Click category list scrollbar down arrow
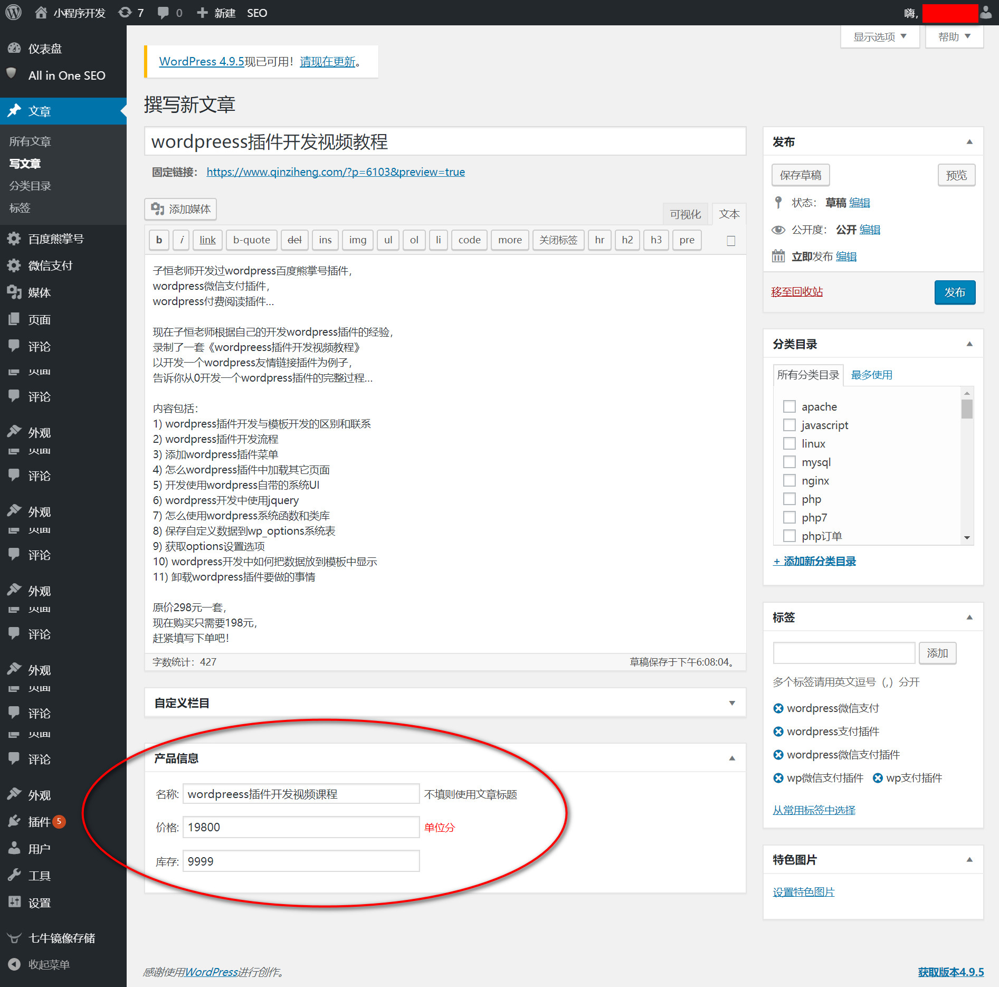999x987 pixels. pyautogui.click(x=967, y=538)
